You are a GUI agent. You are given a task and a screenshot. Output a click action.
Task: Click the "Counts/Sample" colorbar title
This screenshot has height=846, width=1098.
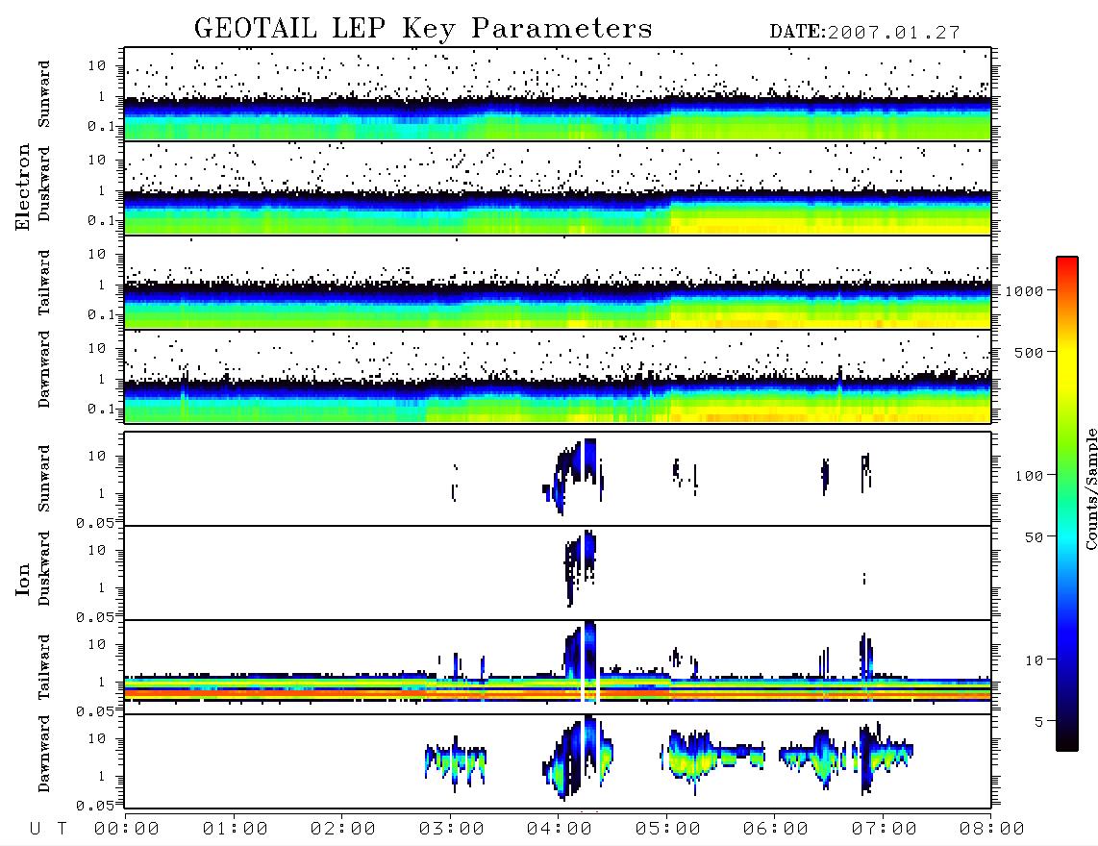click(x=1090, y=488)
